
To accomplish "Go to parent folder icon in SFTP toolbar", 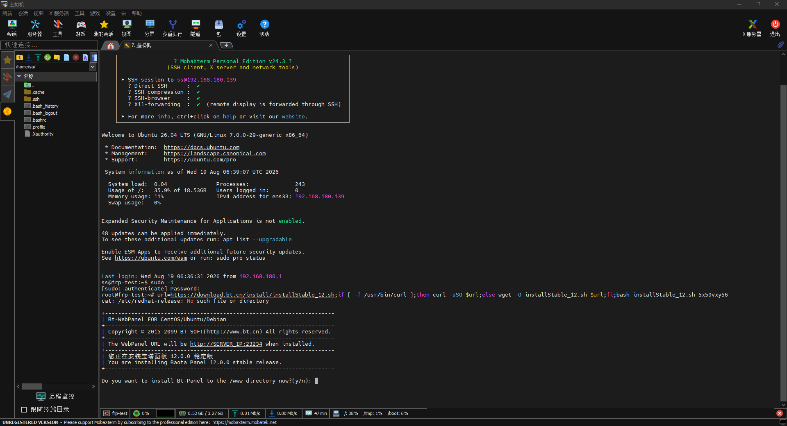I will (x=19, y=57).
